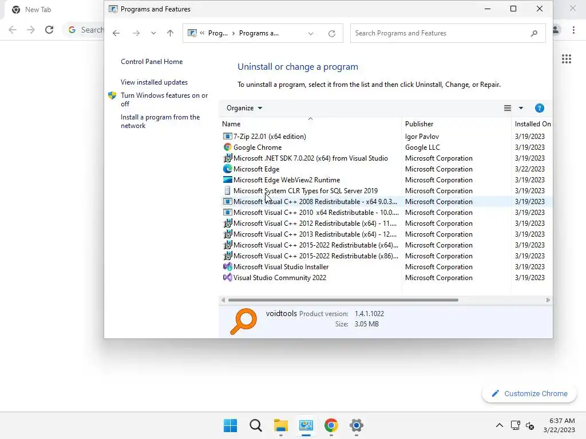Click the Microsoft Edge list icon
The image size is (586, 439).
(227, 169)
